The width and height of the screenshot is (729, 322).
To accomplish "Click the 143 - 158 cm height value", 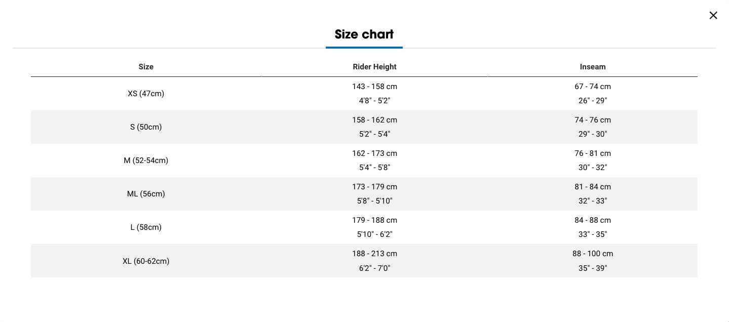I will 374,87.
